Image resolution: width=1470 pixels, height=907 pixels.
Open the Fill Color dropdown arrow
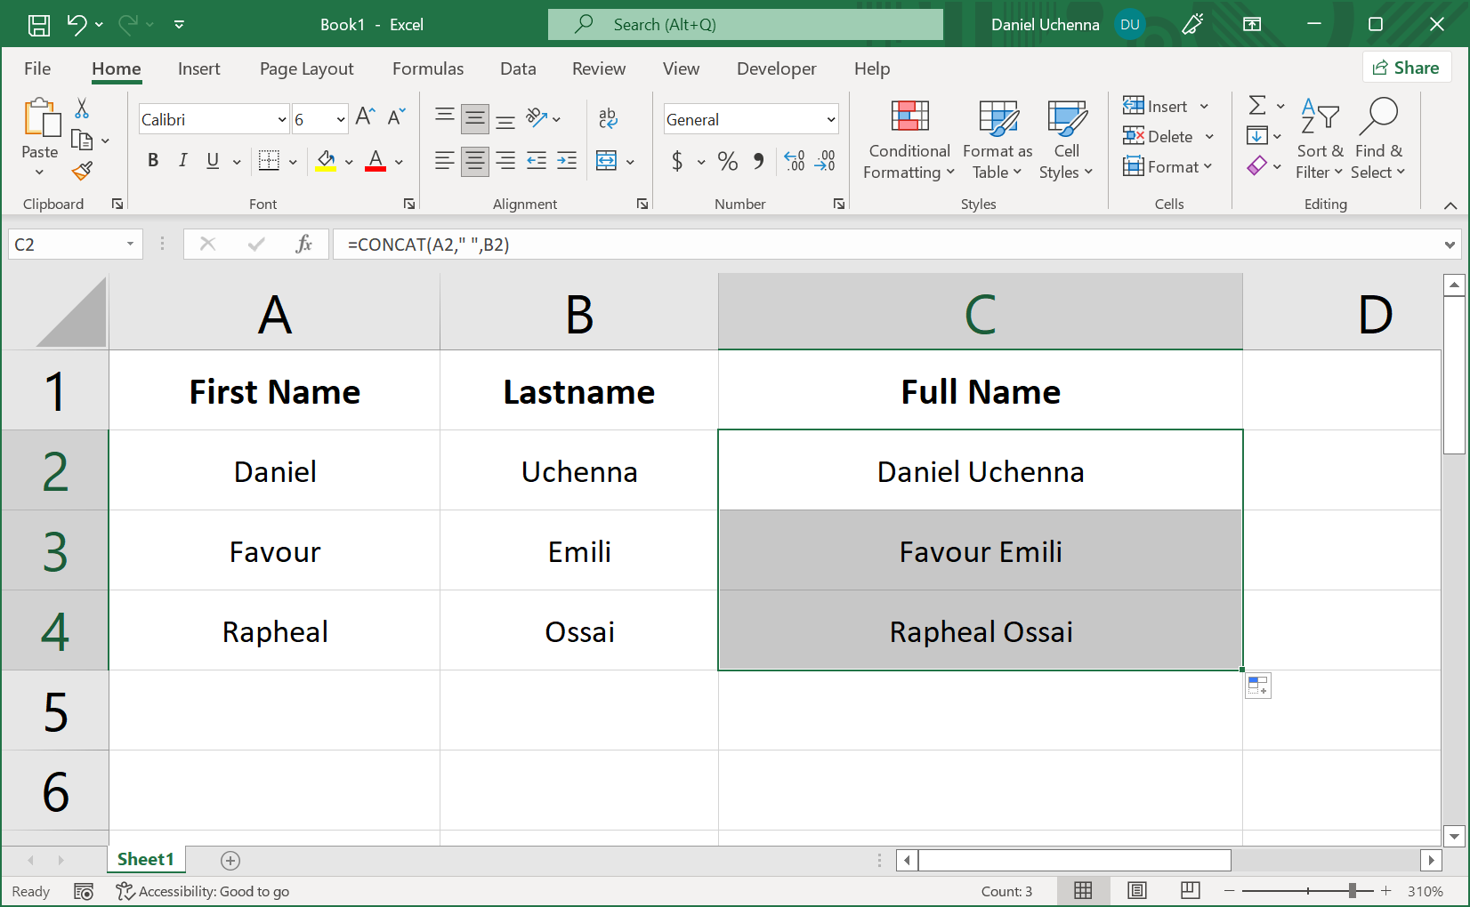(x=347, y=161)
